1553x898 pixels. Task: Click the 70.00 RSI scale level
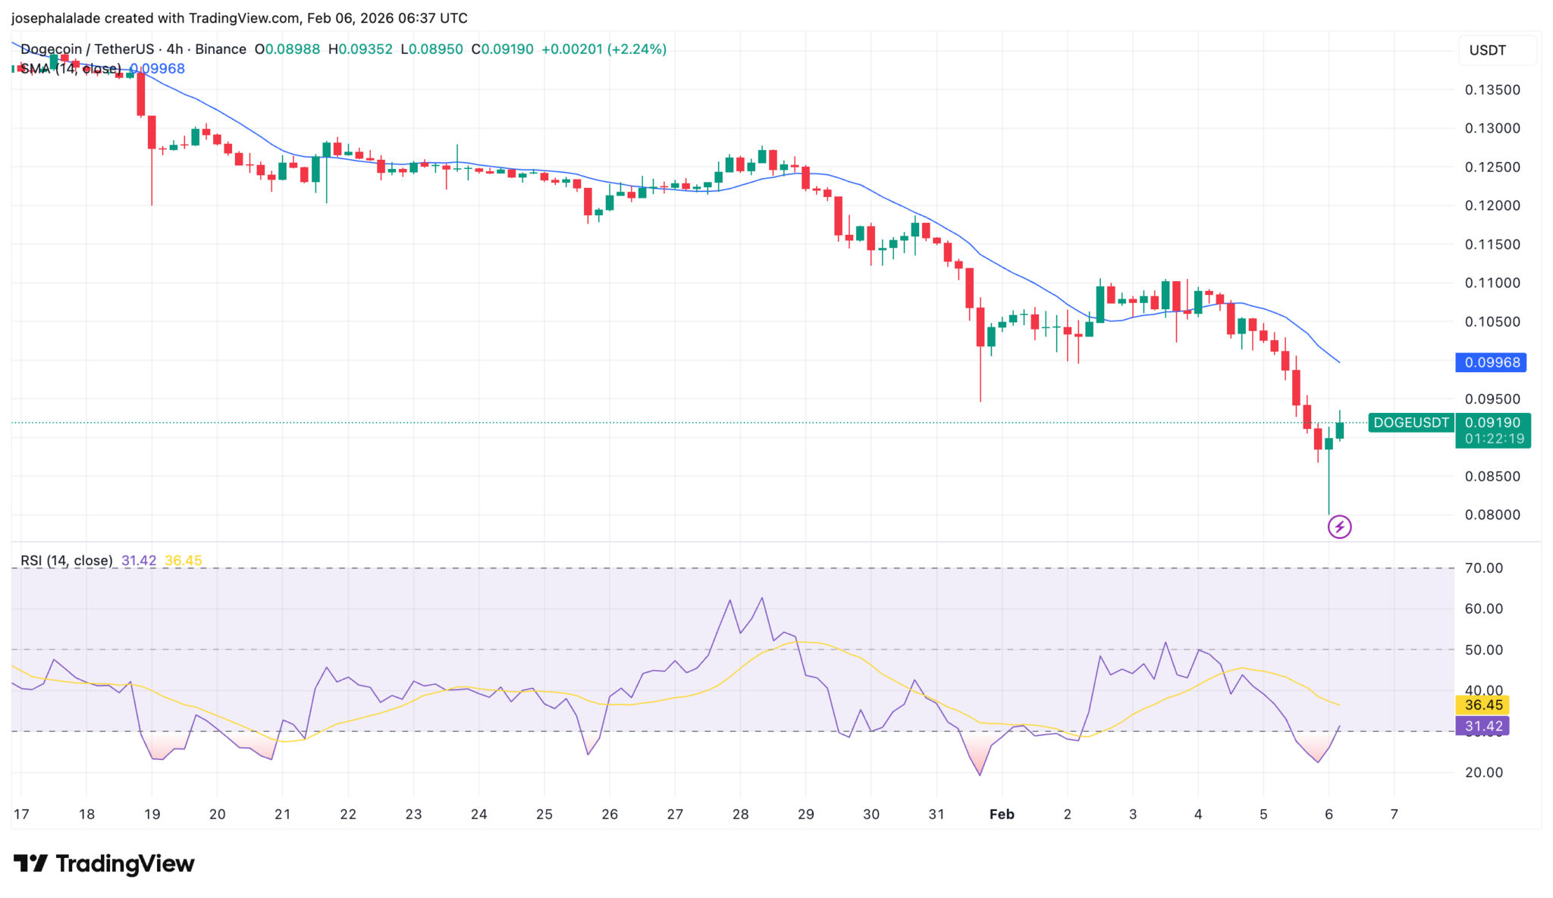tap(1483, 568)
